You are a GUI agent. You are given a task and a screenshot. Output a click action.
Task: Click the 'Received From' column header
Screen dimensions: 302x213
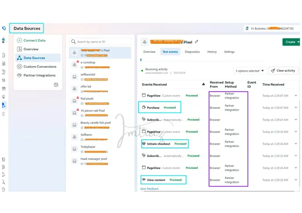tap(217, 84)
